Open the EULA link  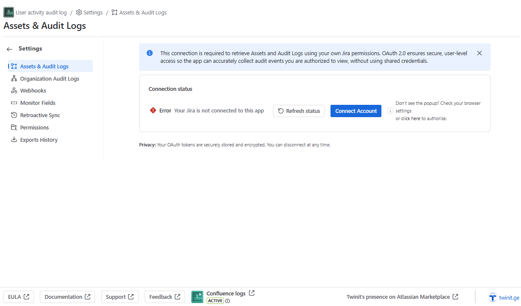[x=19, y=297]
